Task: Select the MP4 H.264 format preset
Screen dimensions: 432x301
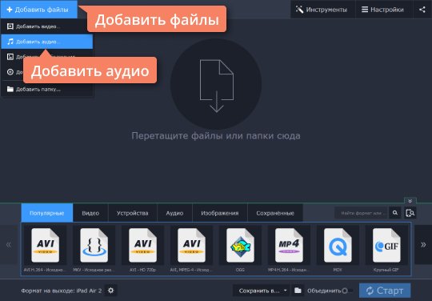Action: click(289, 249)
